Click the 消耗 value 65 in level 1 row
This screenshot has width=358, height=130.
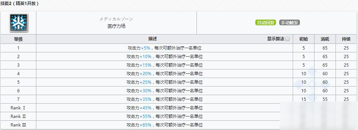325,48
